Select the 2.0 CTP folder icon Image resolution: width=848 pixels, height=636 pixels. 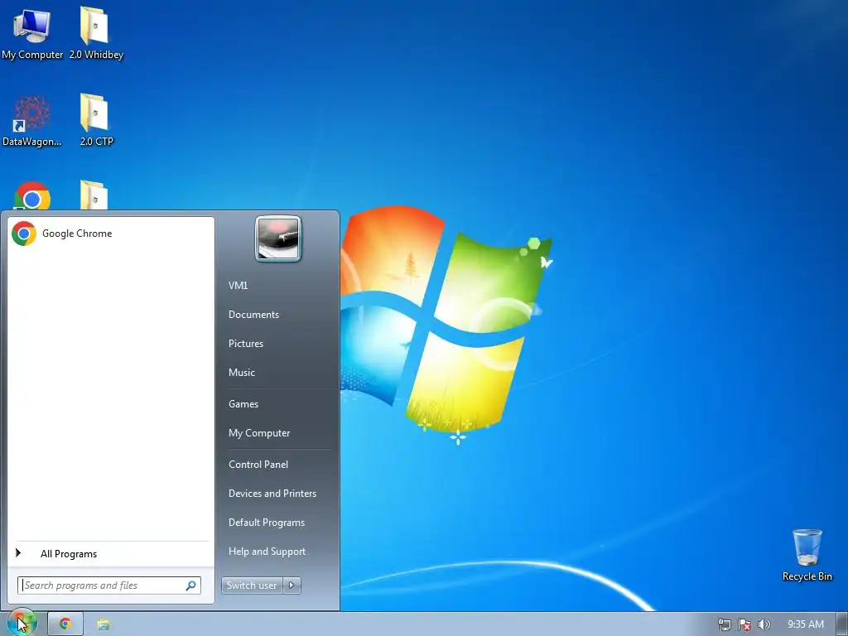click(x=96, y=121)
